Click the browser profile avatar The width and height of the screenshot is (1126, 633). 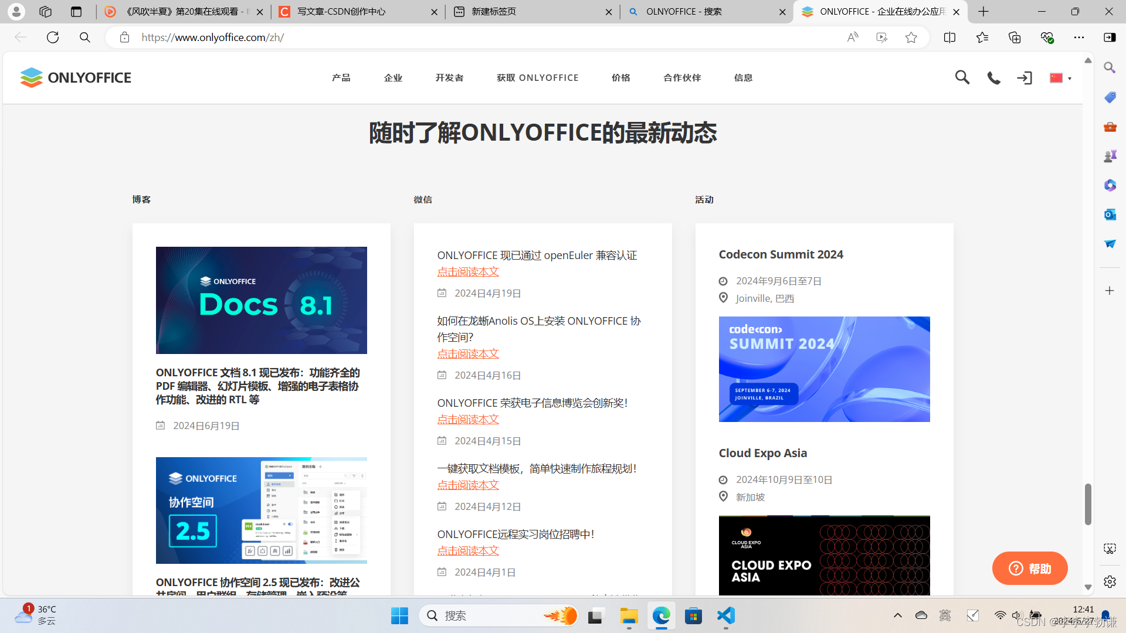coord(16,11)
